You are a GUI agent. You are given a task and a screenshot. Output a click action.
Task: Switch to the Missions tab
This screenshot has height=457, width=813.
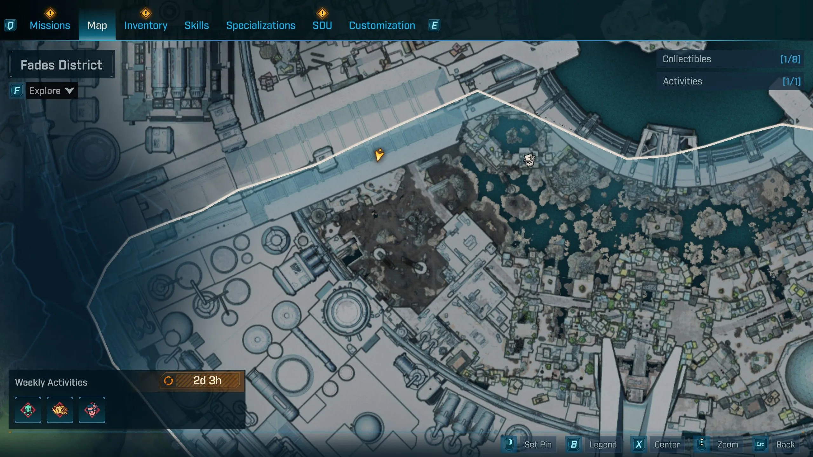[50, 25]
